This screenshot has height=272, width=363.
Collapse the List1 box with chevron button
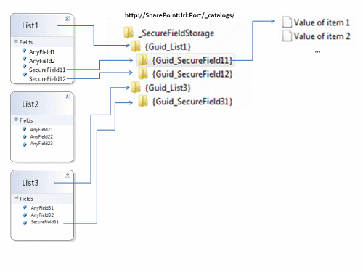point(68,18)
